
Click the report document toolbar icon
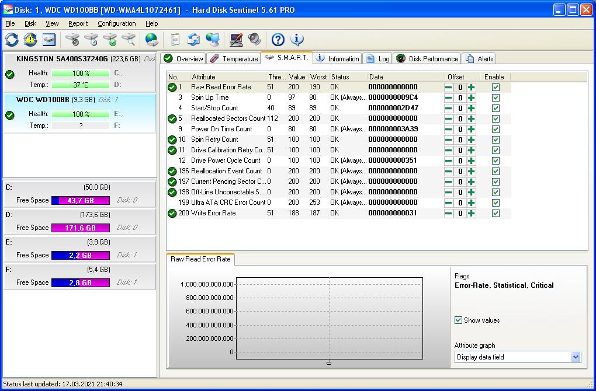(x=175, y=40)
